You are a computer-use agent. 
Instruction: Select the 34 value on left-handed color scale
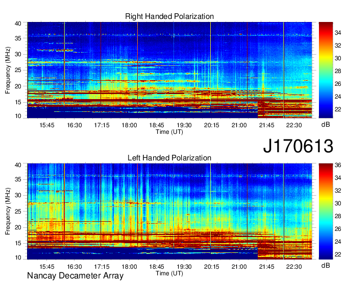[x=338, y=178]
